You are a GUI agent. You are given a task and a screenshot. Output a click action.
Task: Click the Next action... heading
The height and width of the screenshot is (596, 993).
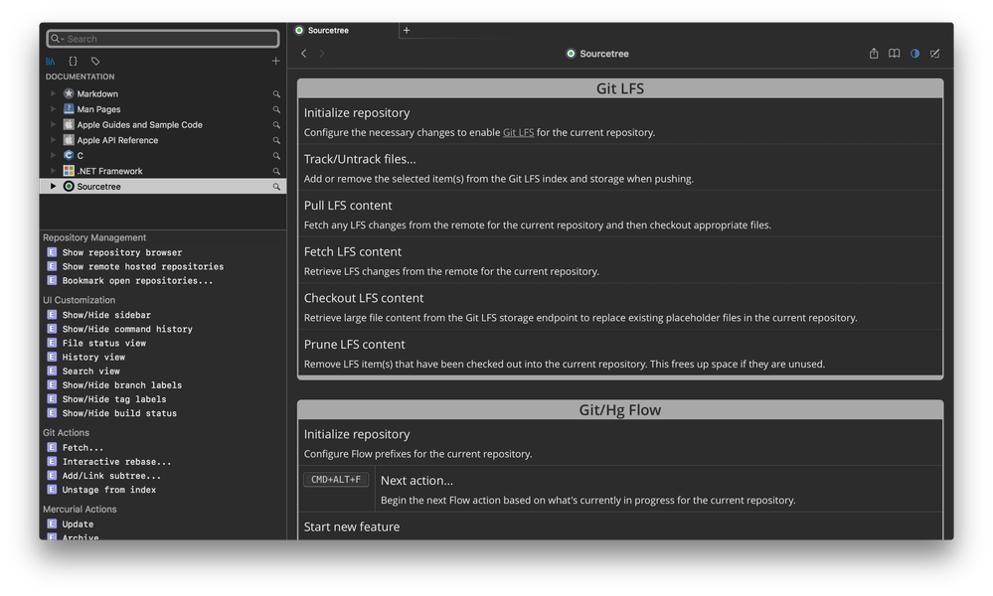(x=416, y=481)
